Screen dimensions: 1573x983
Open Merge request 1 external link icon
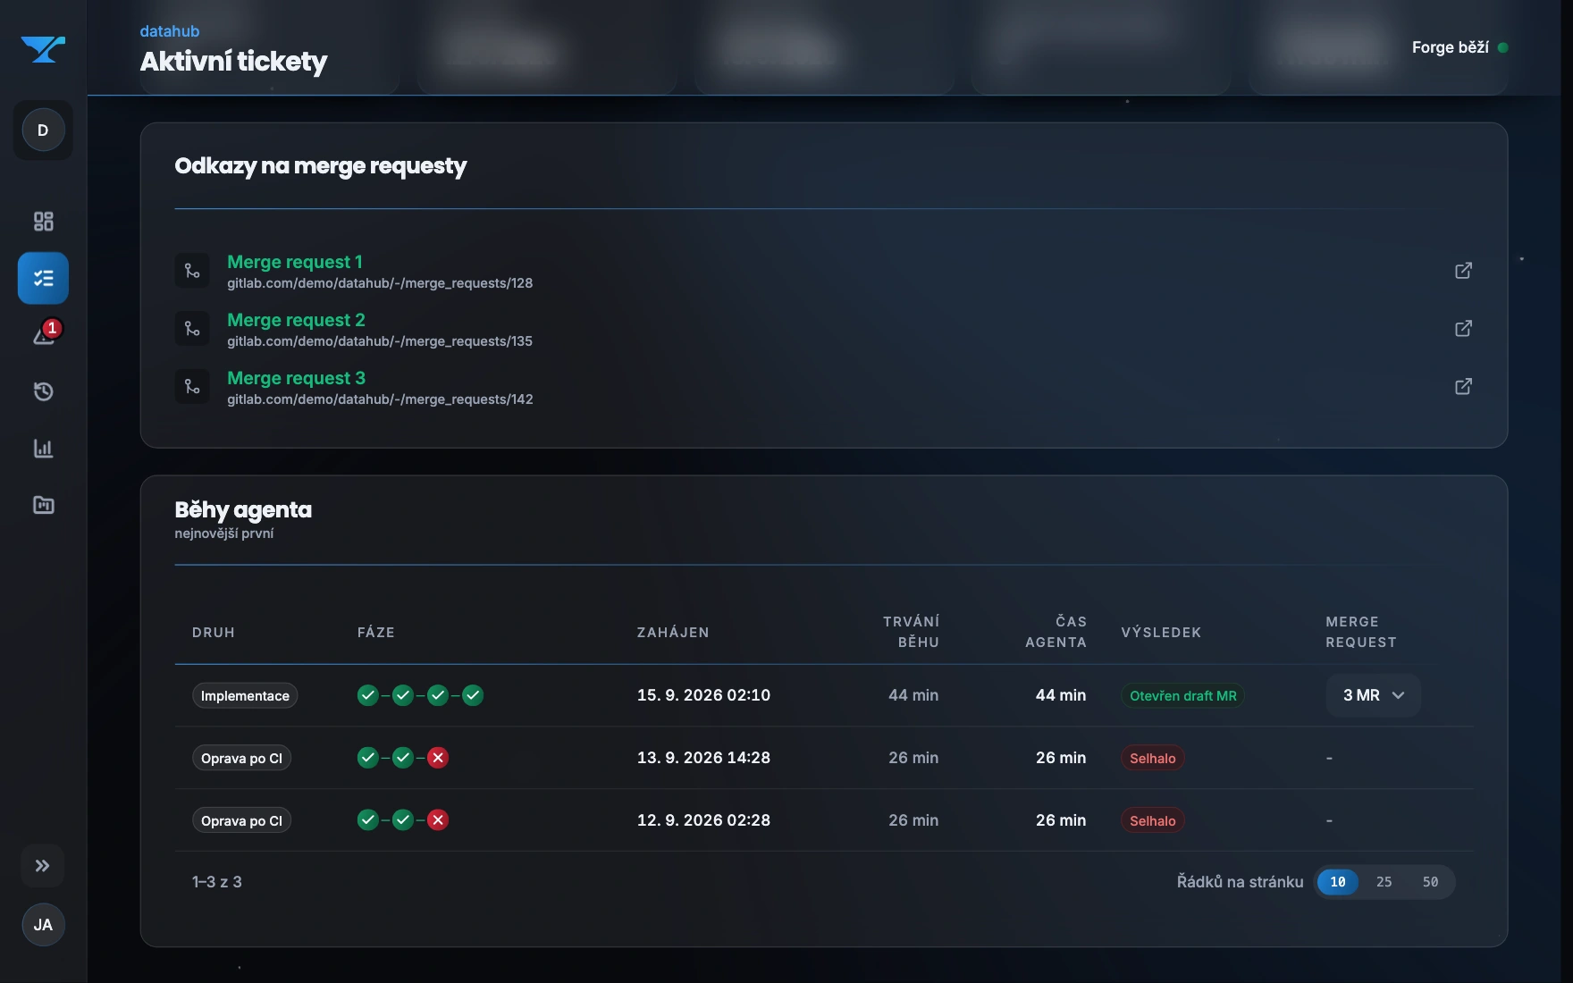1463,270
